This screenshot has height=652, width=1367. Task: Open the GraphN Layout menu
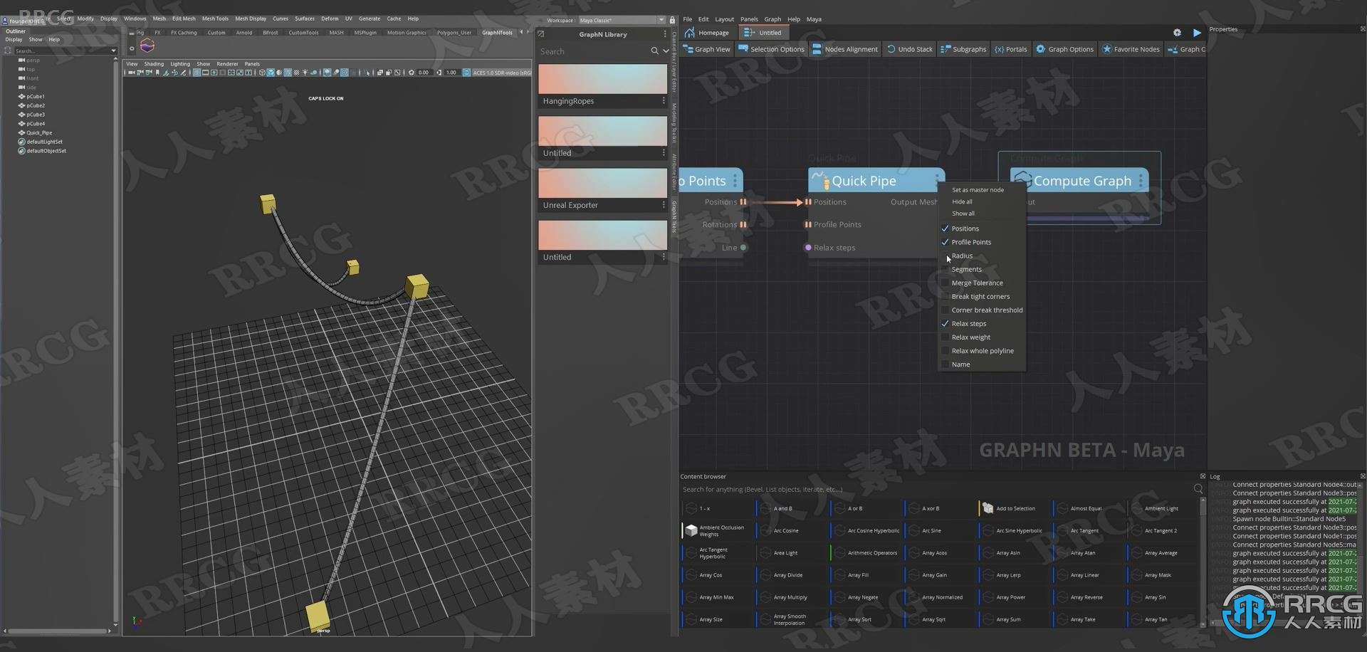(724, 19)
